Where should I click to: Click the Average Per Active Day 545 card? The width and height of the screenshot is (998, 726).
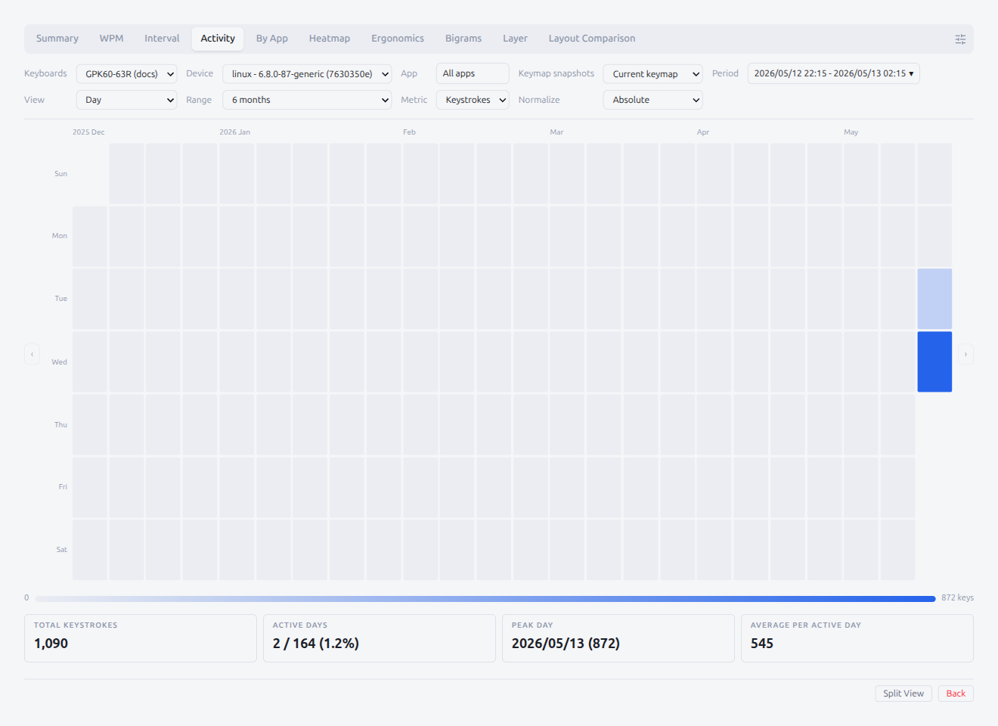click(857, 638)
